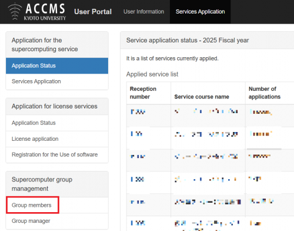The width and height of the screenshot is (294, 231).
Task: Click the Supercomputer group management heading
Action: pos(42,184)
